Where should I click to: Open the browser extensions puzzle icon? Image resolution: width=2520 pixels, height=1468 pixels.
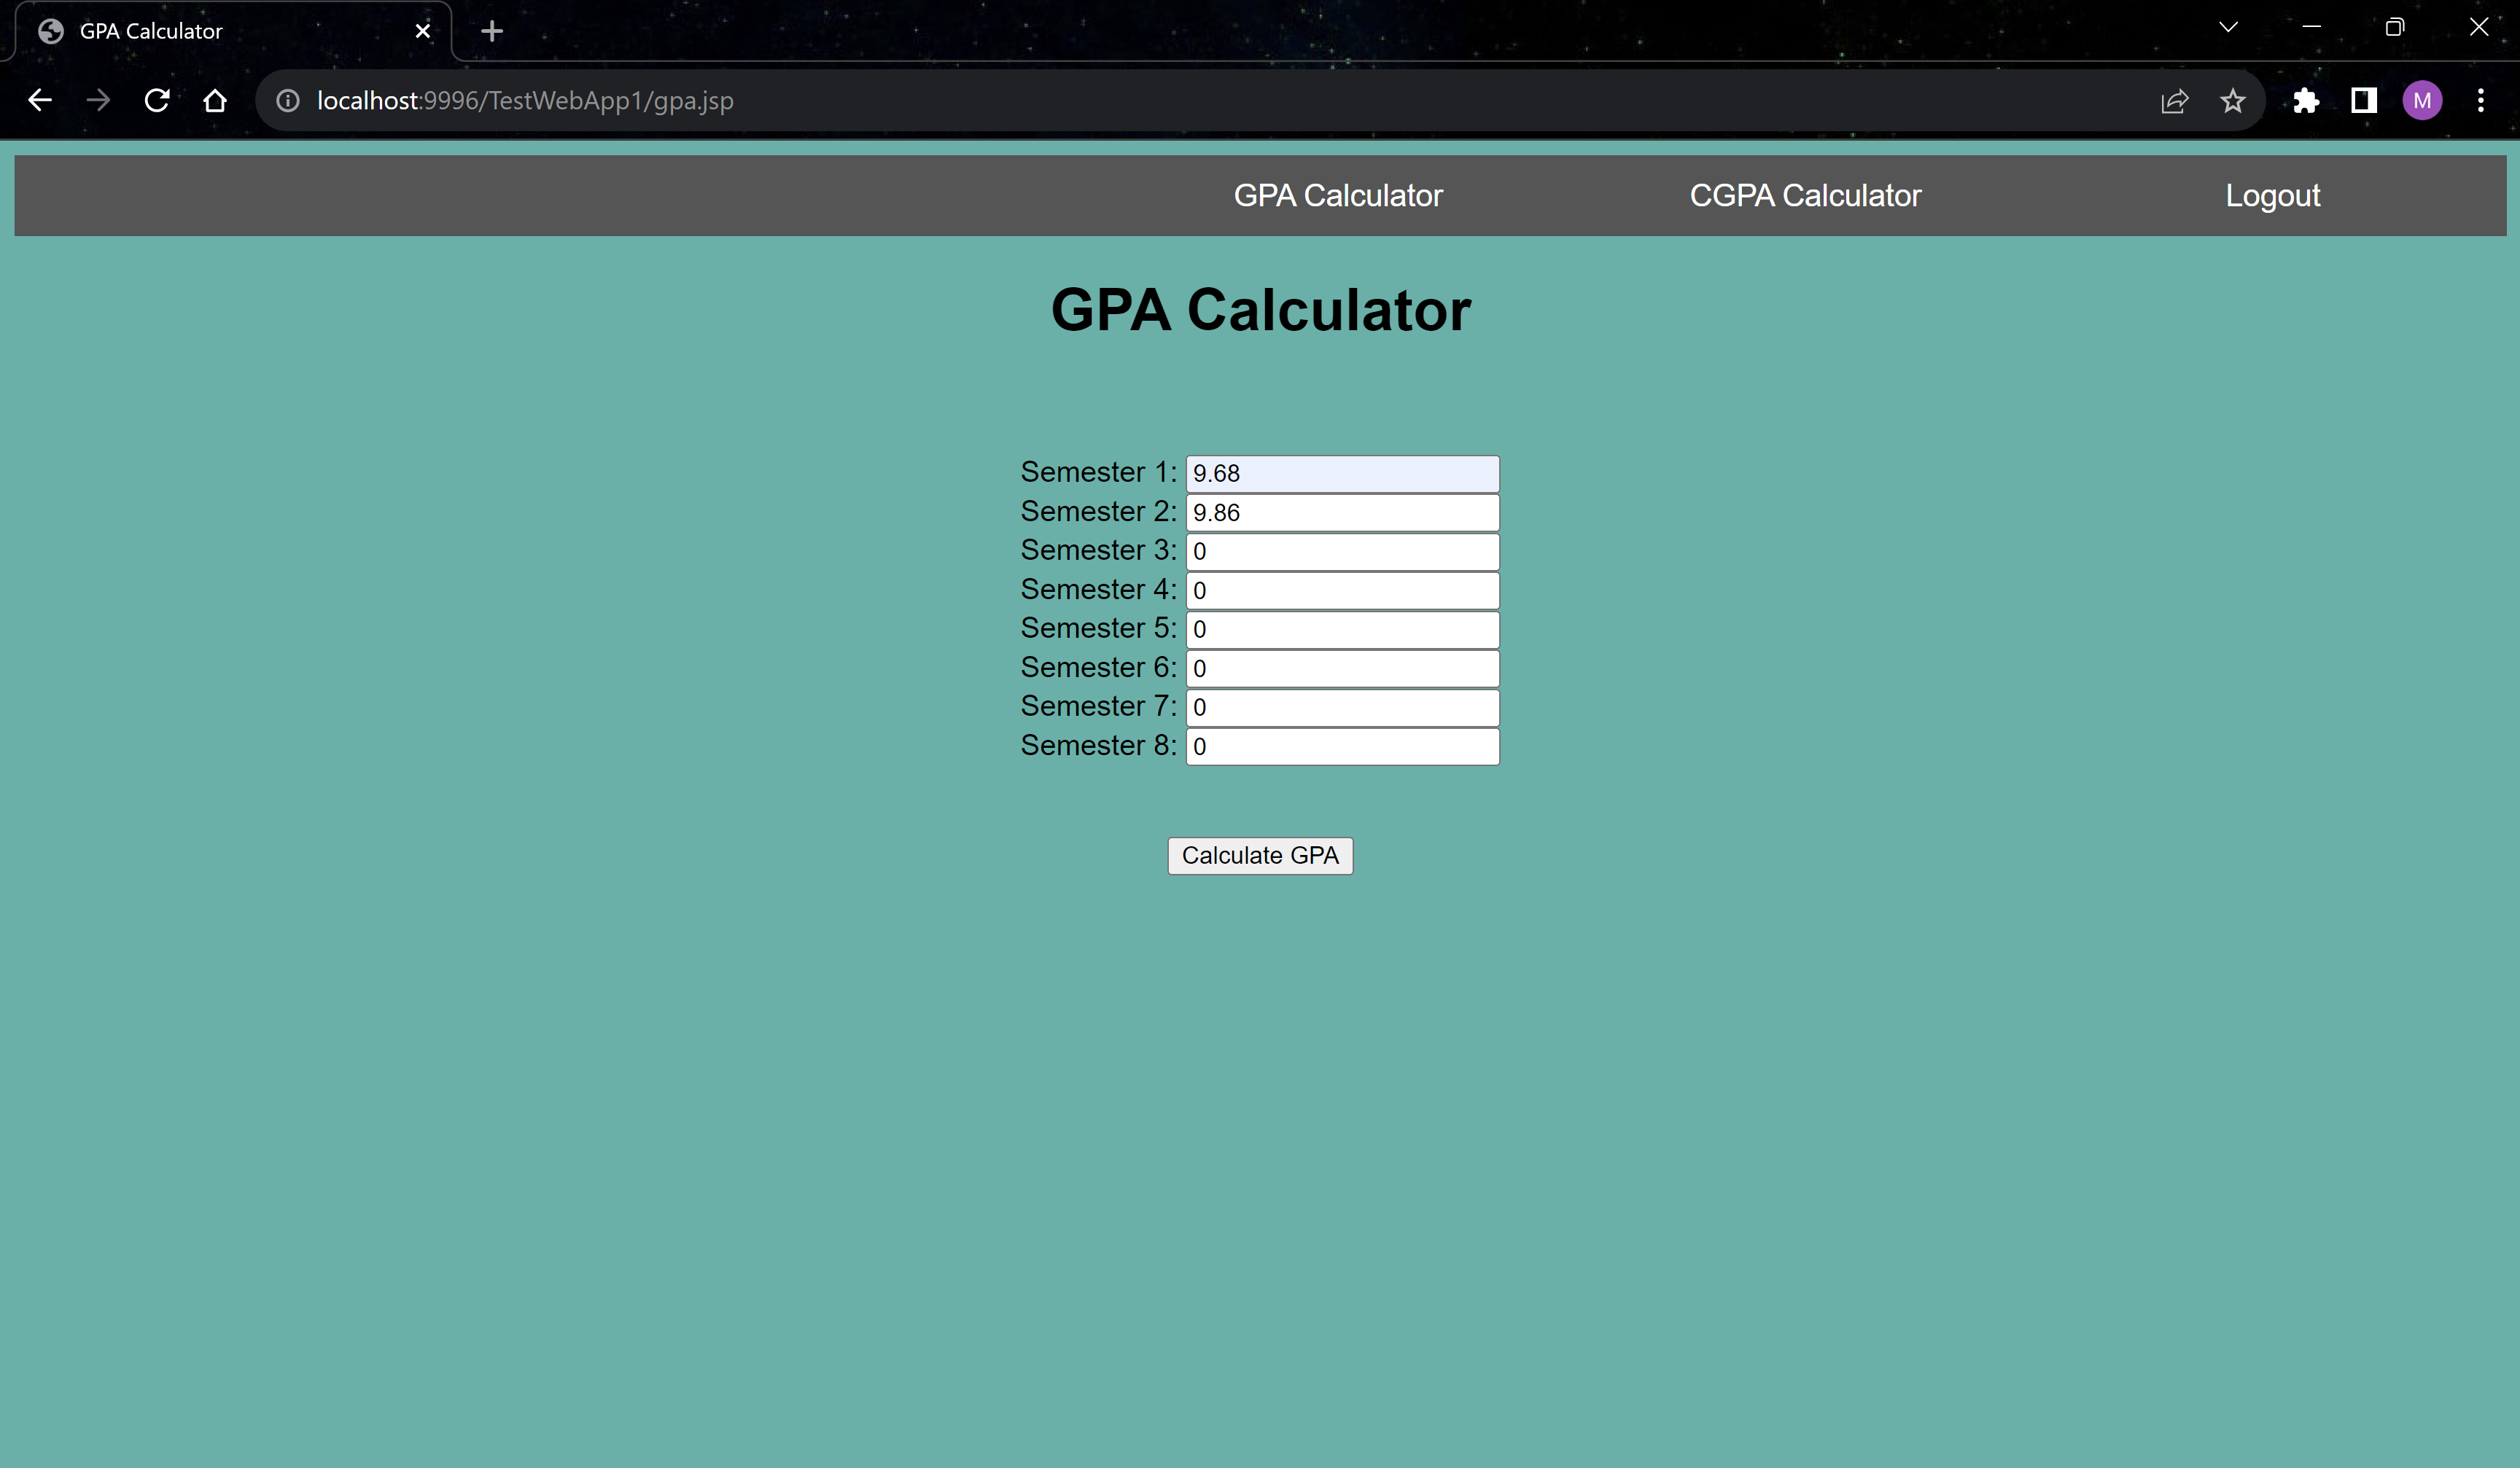pyautogui.click(x=2307, y=100)
